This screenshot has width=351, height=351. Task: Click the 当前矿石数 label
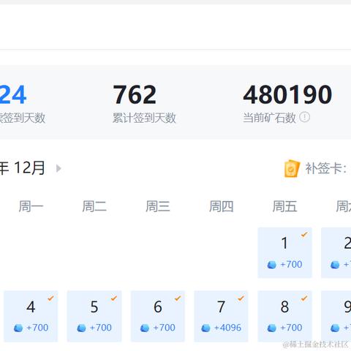(x=269, y=118)
